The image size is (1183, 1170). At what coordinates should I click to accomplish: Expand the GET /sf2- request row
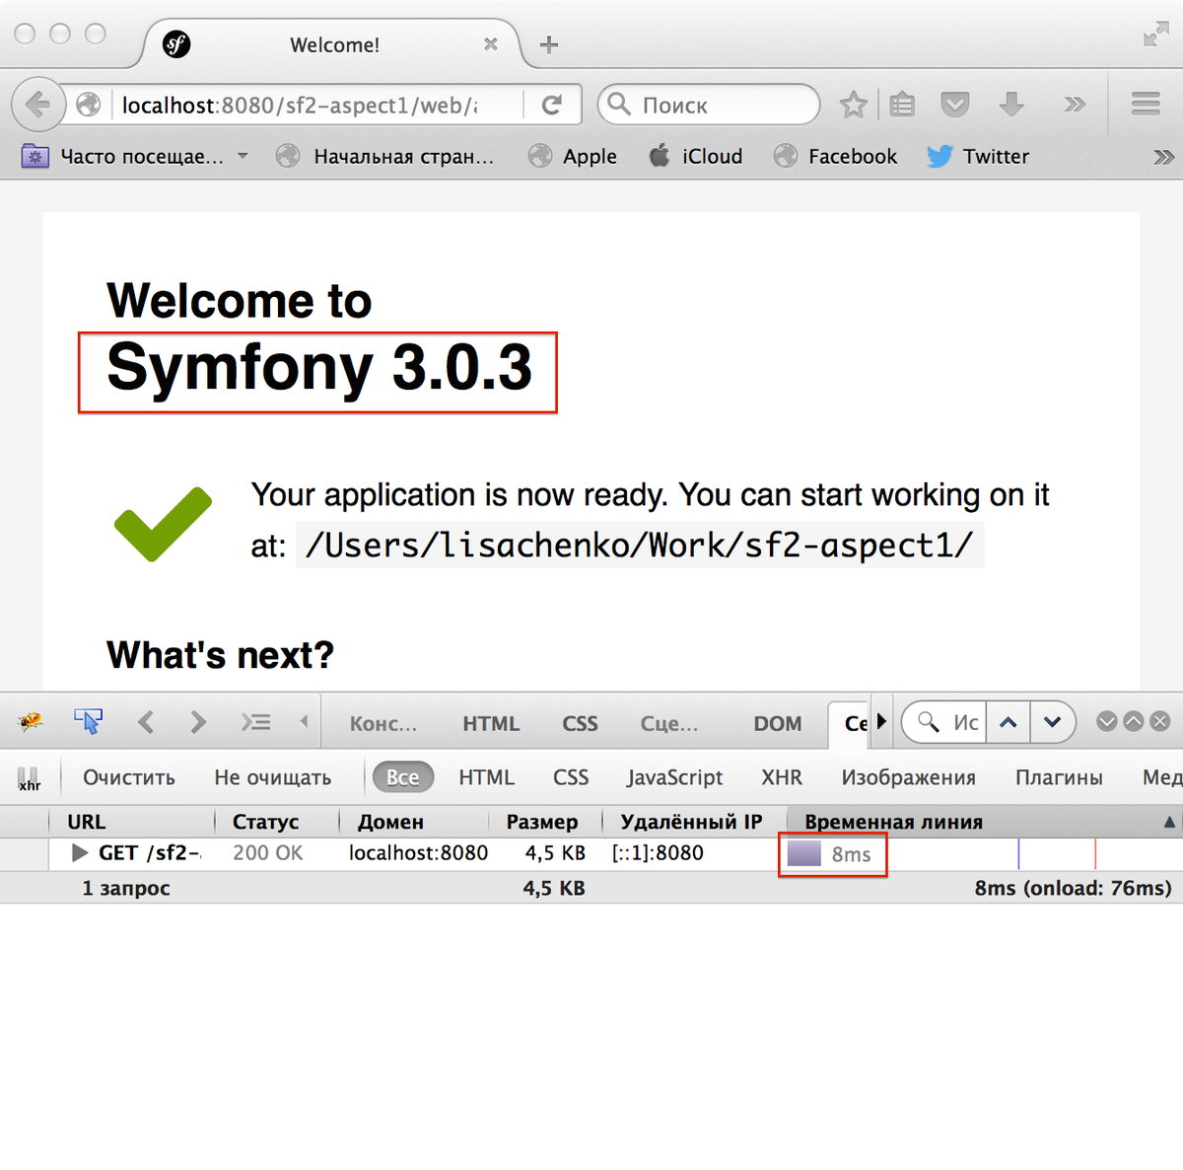point(80,853)
